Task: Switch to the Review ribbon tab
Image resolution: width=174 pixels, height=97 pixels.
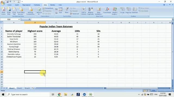Action: pos(52,5)
